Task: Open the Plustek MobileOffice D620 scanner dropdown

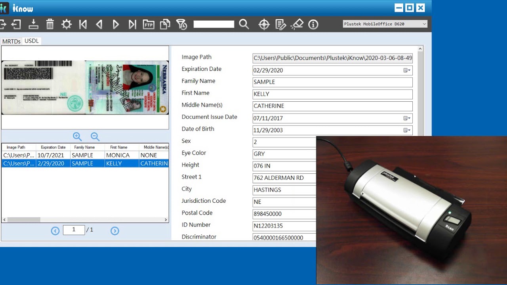Action: 385,24
